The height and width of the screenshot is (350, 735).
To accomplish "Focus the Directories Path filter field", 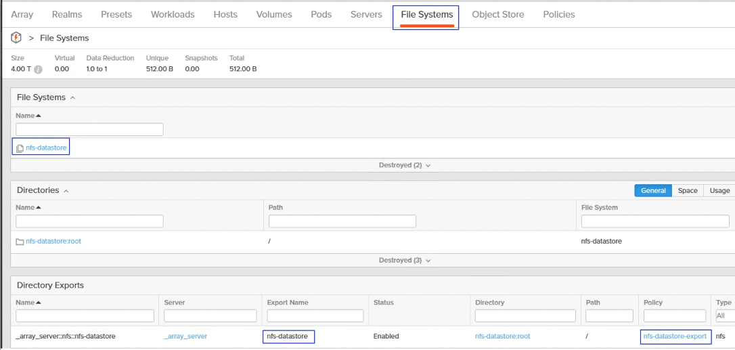I will pos(342,221).
